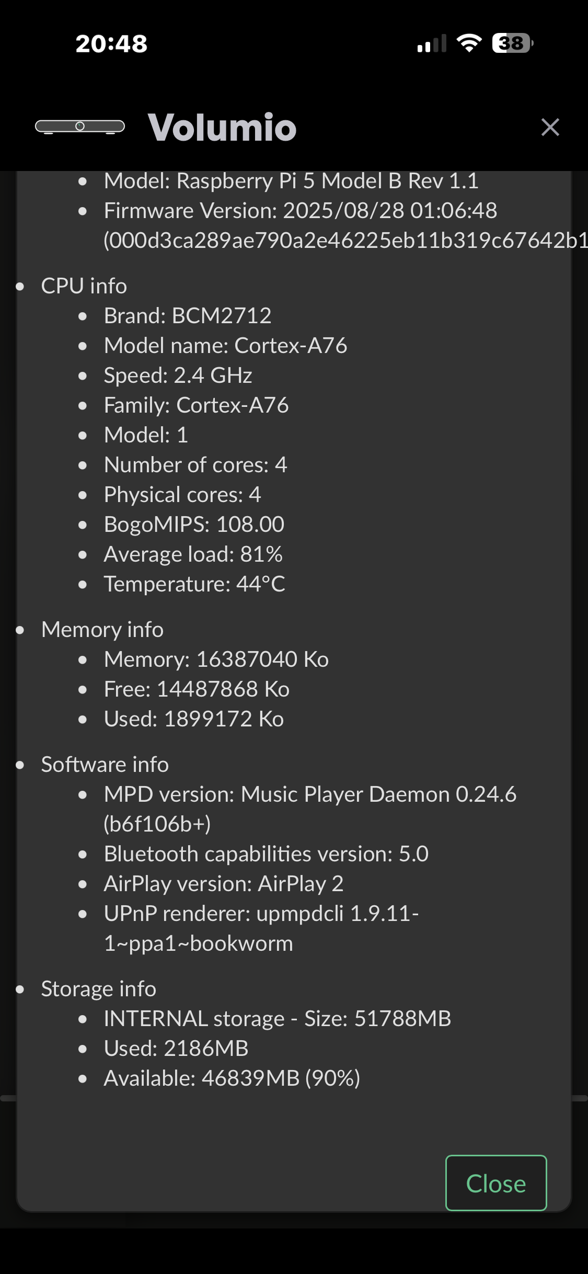Tap the Firmware Version entry
Screen dimensions: 588x1274
(301, 211)
